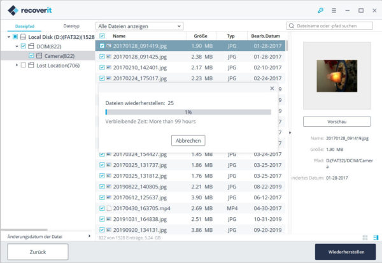382x263 pixels.
Task: Click the Vorschau button
Action: click(x=337, y=122)
